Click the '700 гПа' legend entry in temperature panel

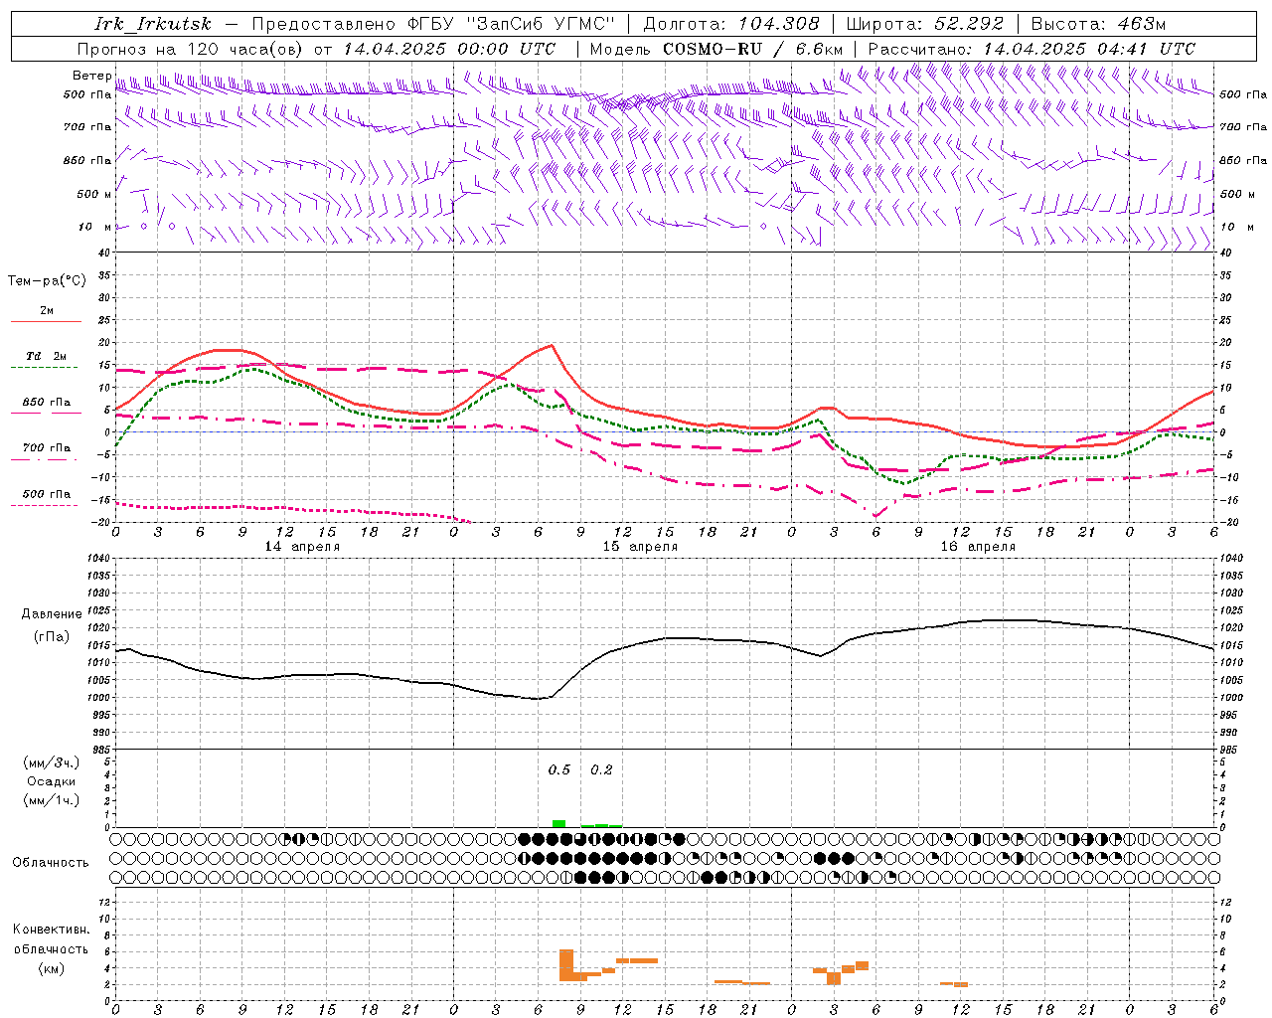(x=47, y=447)
